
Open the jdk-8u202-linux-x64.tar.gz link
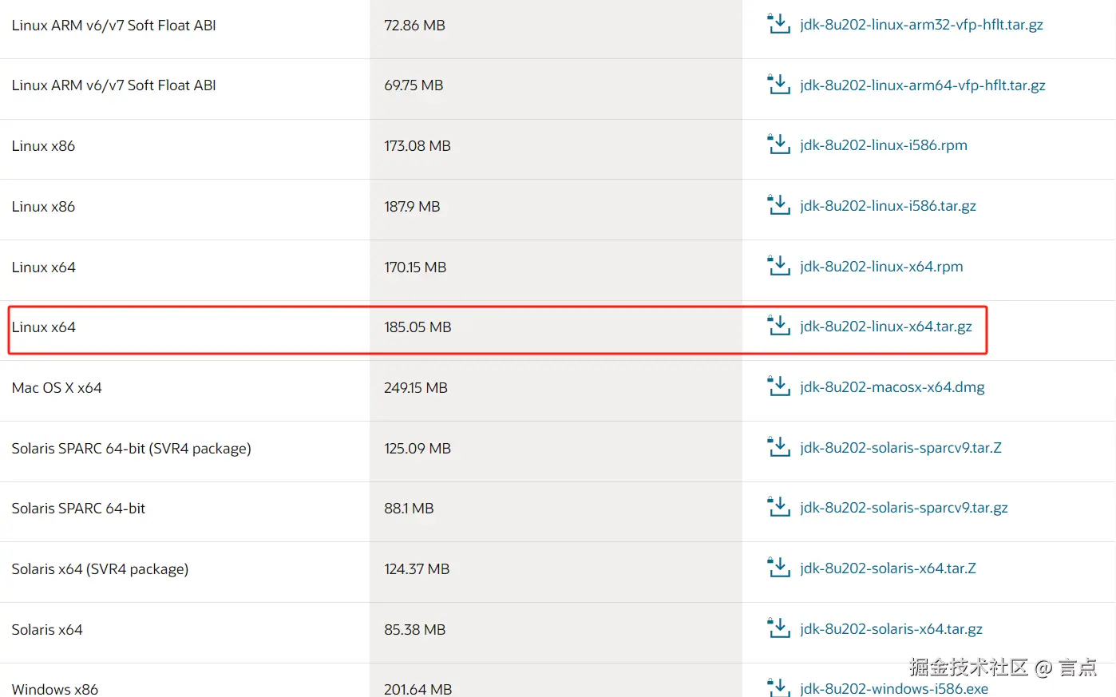[886, 327]
